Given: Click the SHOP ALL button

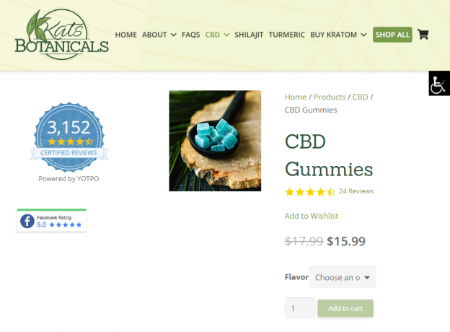Looking at the screenshot, I should (392, 35).
